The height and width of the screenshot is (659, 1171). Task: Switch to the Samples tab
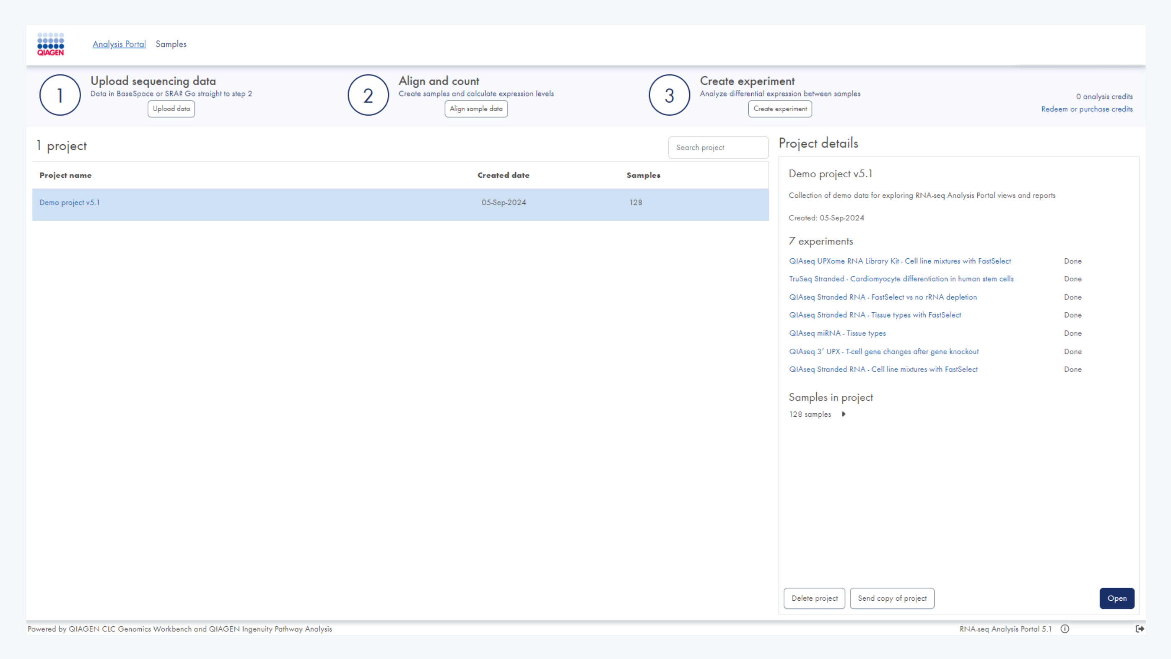tap(171, 44)
